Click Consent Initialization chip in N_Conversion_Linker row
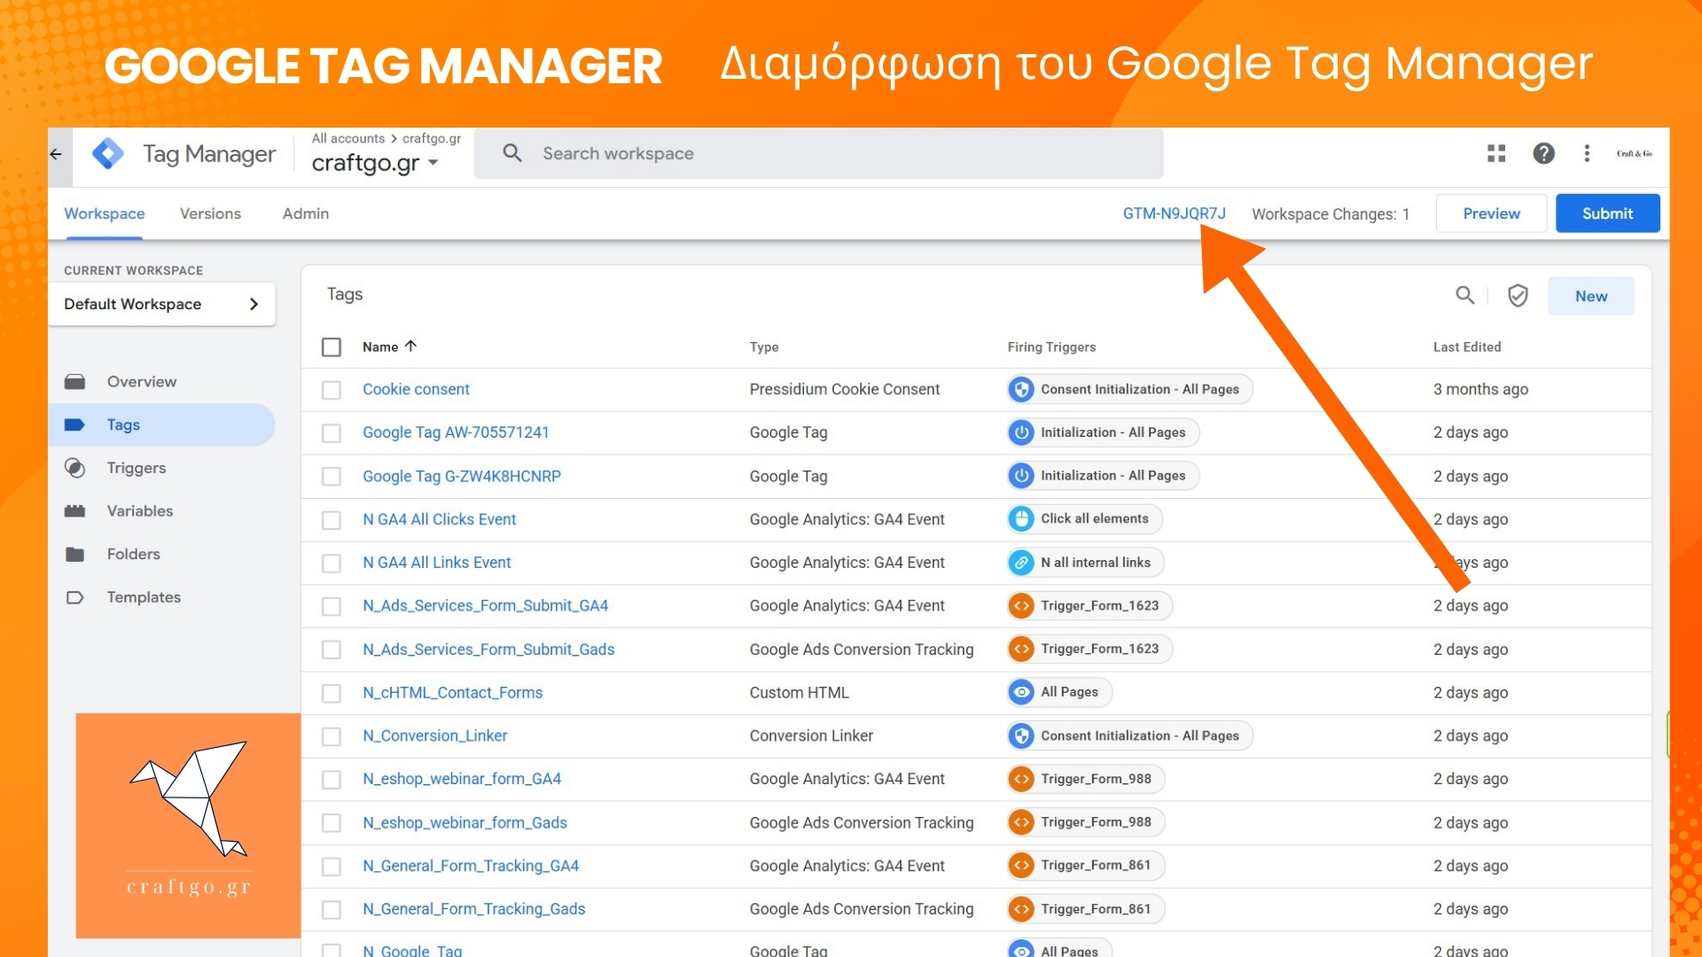Image resolution: width=1702 pixels, height=957 pixels. tap(1129, 735)
